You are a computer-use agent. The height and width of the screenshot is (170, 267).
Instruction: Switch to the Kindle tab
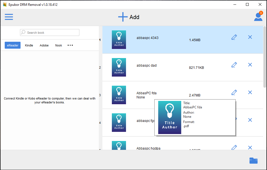click(29, 45)
